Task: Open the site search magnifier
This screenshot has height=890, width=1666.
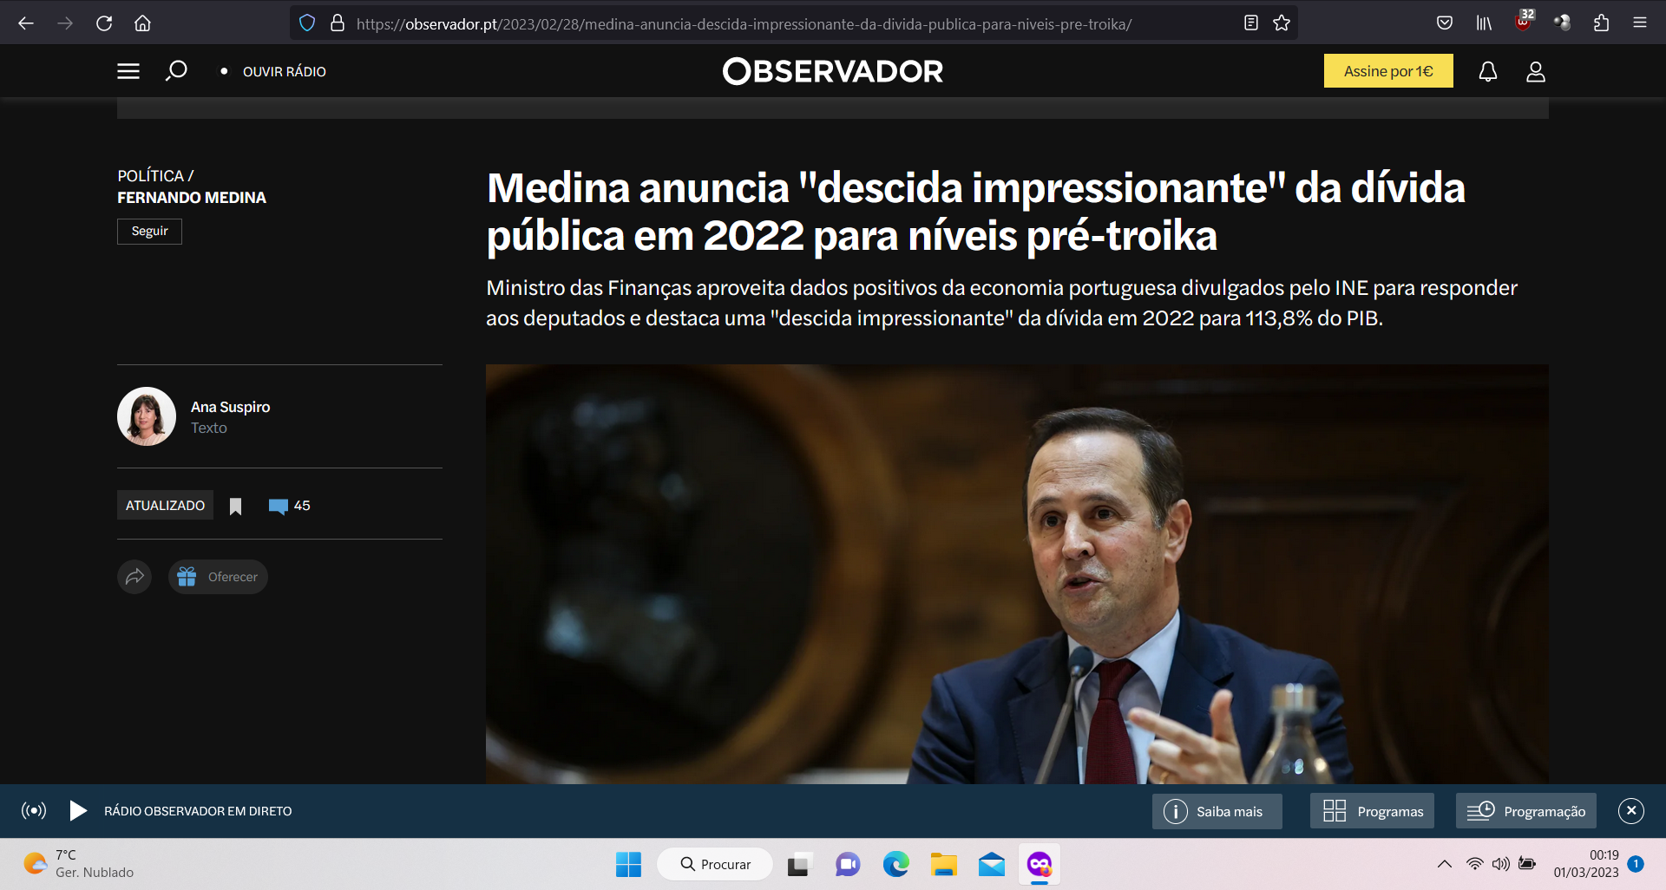Action: click(x=176, y=71)
